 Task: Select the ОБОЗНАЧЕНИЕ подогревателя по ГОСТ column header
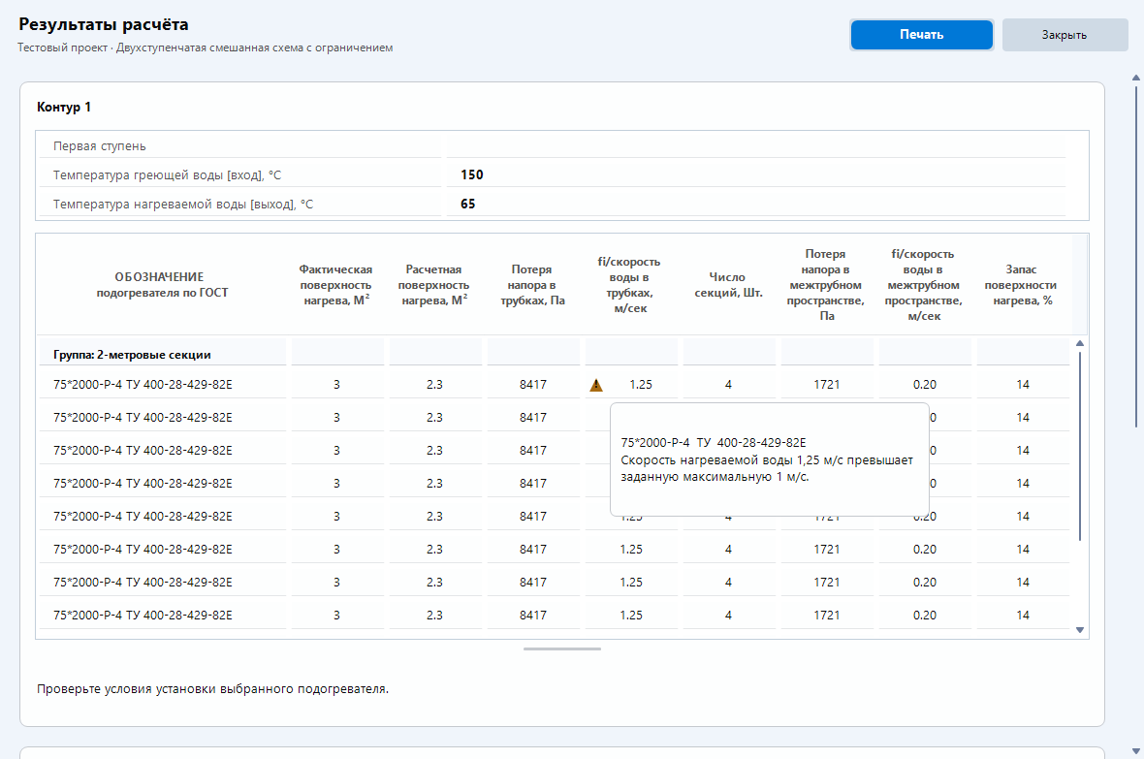[x=162, y=285]
